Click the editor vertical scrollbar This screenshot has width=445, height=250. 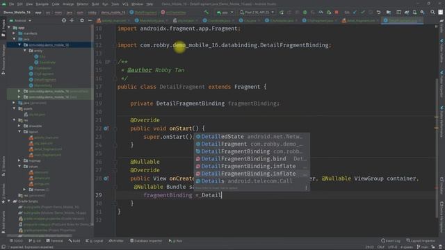(436, 147)
